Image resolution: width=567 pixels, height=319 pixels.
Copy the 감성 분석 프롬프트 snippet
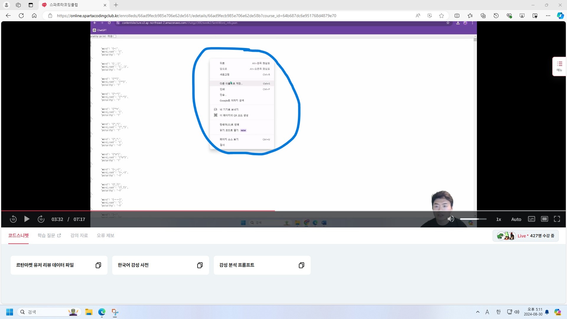302,265
